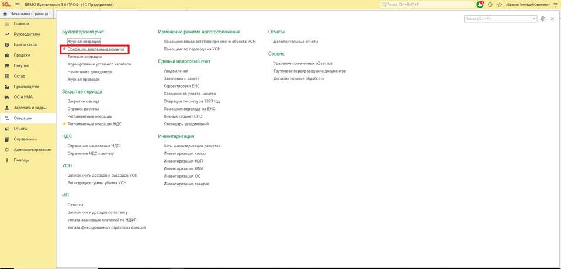This screenshot has height=269, width=561.
Task: Open the history clock icon
Action: [x=490, y=4]
